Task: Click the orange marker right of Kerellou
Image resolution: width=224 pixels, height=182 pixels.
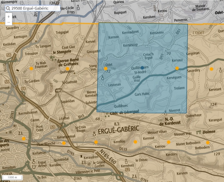Action: coord(136,142)
